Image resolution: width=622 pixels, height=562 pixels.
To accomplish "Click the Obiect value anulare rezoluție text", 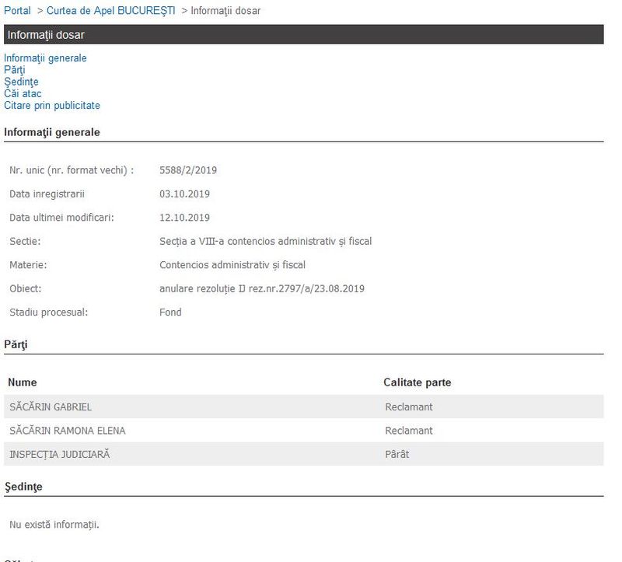I will [x=261, y=288].
